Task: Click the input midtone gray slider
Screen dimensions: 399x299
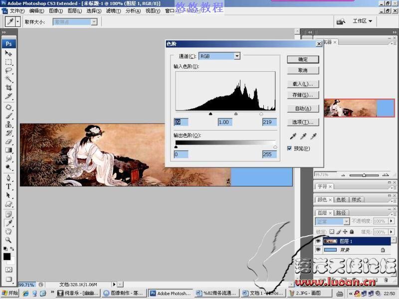Action: point(236,114)
